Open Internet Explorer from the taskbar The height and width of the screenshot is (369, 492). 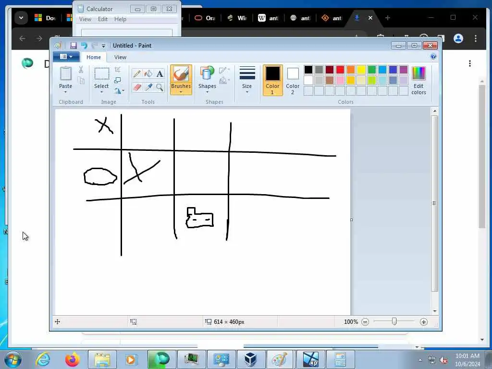43,359
